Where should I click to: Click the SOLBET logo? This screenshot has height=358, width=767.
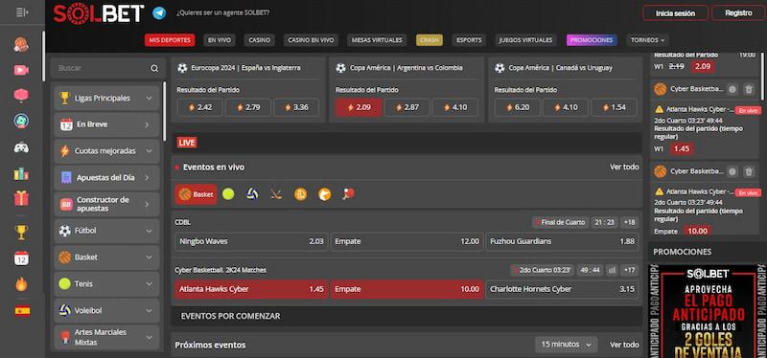click(x=99, y=13)
